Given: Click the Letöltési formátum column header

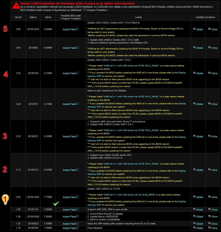Looking at the screenshot, I should (x=205, y=17).
